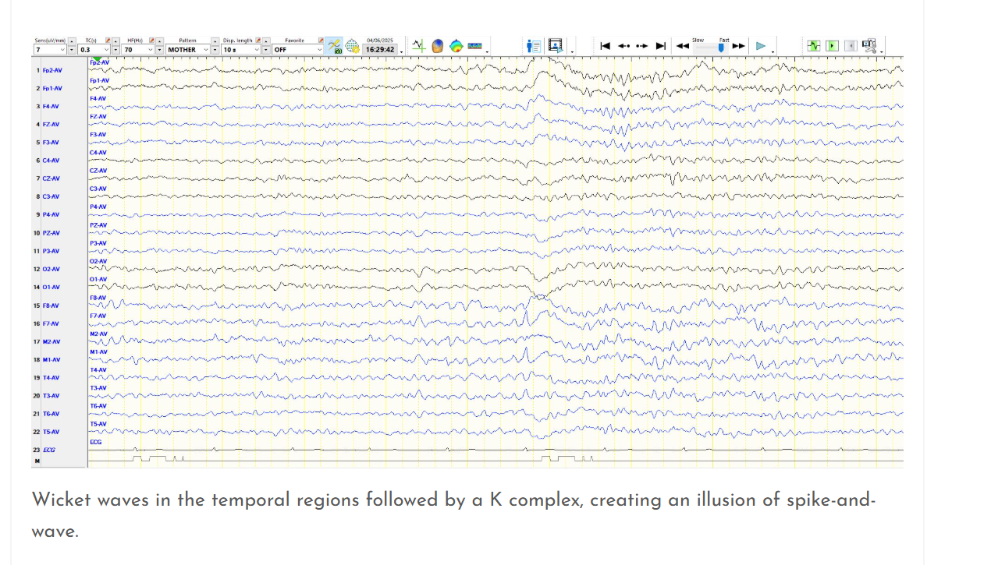
Task: Select channel 6 C4-AV label
Action: coord(51,161)
